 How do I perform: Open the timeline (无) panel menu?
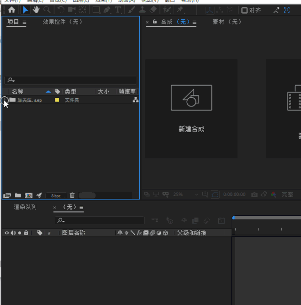coord(81,208)
